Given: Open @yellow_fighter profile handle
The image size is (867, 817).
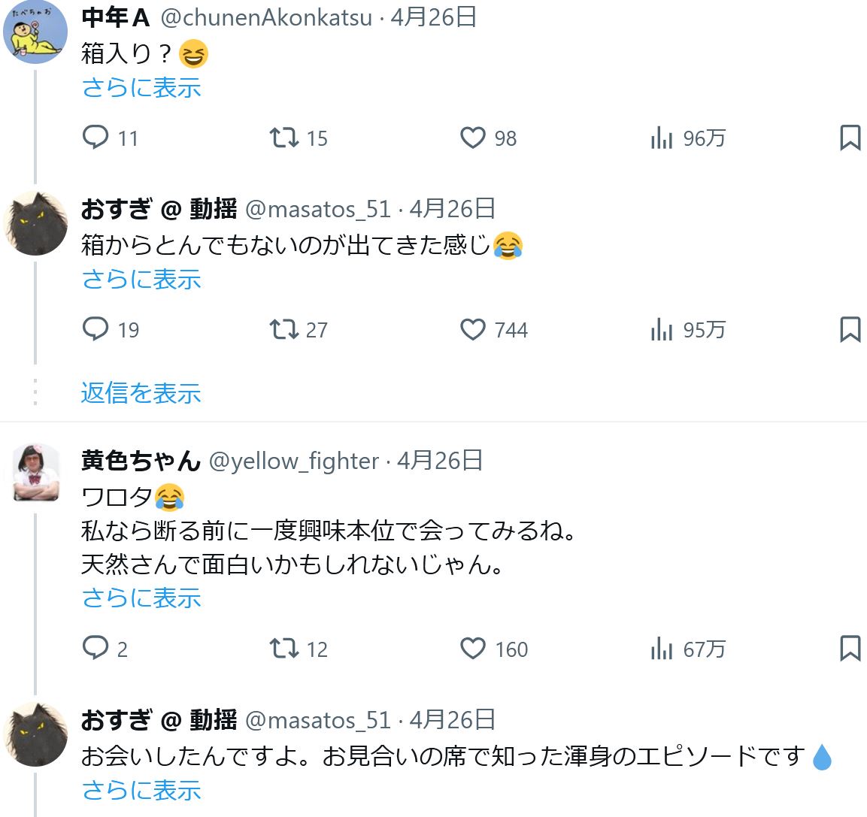Looking at the screenshot, I should click(x=293, y=461).
